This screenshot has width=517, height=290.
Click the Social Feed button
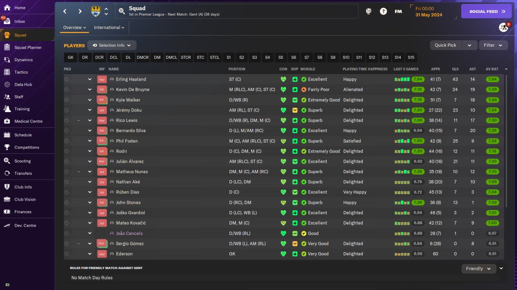(x=486, y=11)
